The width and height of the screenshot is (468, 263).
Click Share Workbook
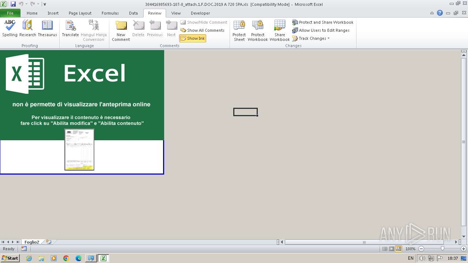(x=280, y=31)
